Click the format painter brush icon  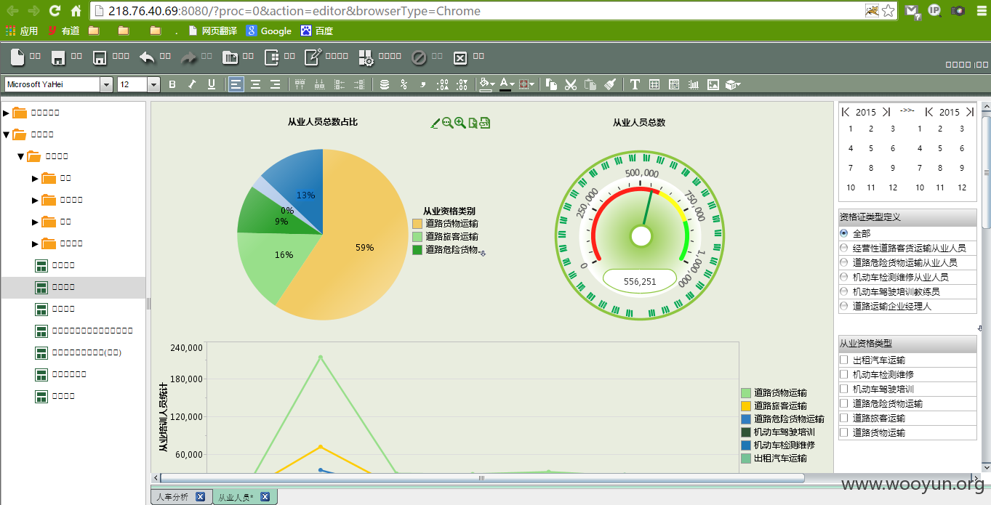click(x=610, y=84)
